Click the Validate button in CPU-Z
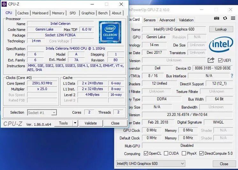The width and height of the screenshot is (238, 170). 91,123
